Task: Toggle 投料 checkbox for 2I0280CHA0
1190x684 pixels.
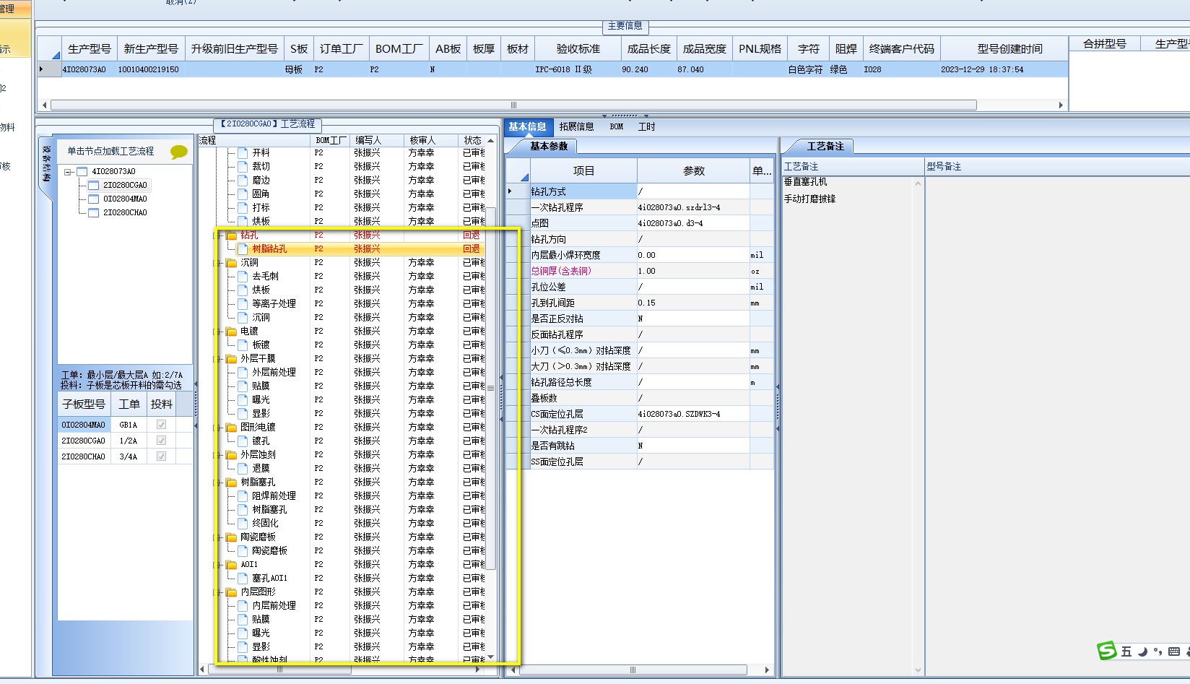Action: coord(161,456)
